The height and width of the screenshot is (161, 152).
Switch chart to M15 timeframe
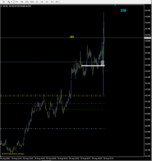point(27,2)
